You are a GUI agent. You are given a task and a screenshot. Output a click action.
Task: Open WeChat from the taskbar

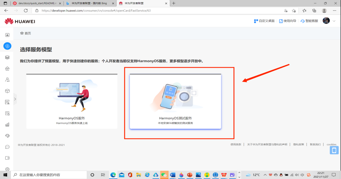164,175
